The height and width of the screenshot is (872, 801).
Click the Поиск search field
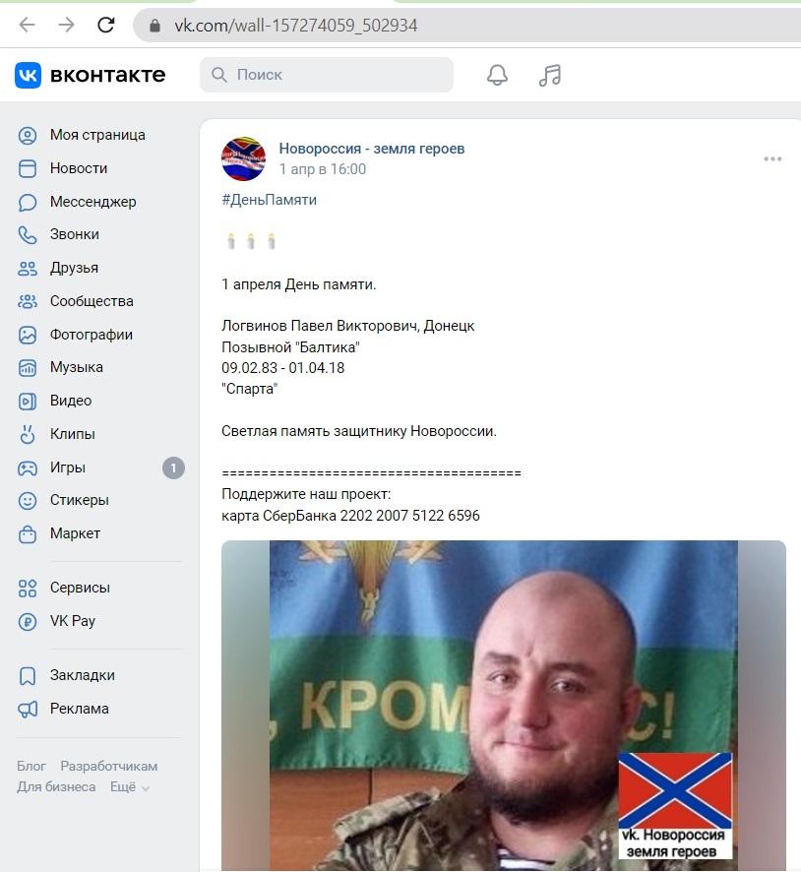(x=327, y=75)
